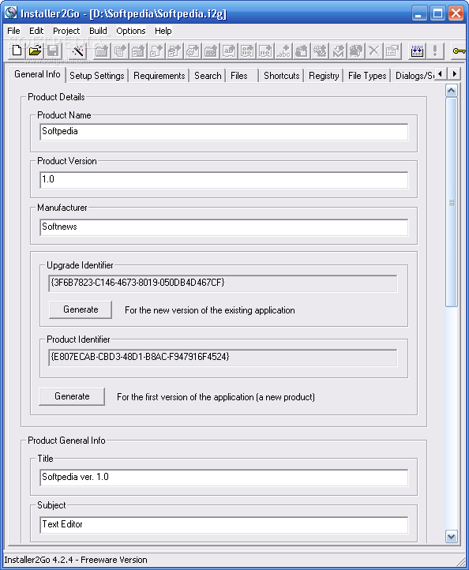Click the add registry key toolbar icon
This screenshot has height=570, width=469.
coord(211,51)
